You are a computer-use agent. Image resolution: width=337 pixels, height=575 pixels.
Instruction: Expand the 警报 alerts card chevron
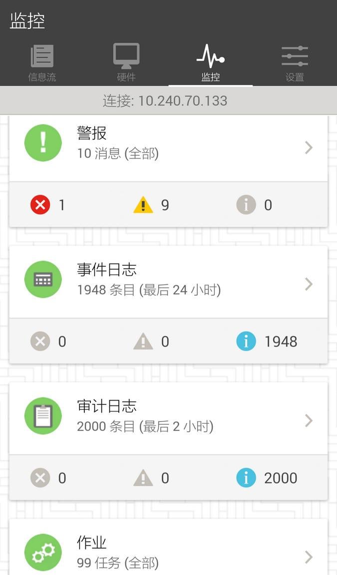(309, 147)
